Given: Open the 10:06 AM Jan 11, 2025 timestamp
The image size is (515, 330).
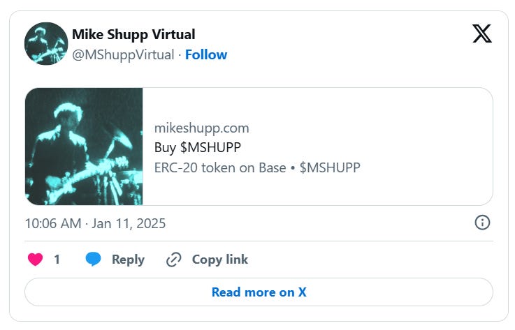Looking at the screenshot, I should (95, 223).
